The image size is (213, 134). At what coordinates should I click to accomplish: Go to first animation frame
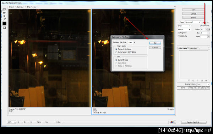(190, 88)
